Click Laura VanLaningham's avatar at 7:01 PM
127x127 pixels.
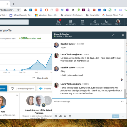56,56
